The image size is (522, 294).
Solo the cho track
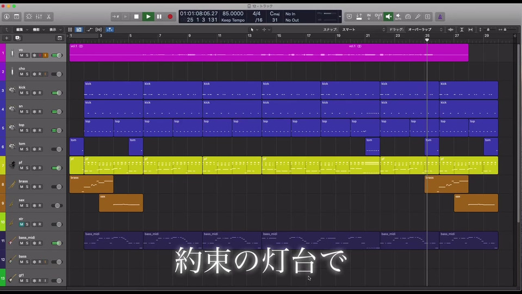27,74
